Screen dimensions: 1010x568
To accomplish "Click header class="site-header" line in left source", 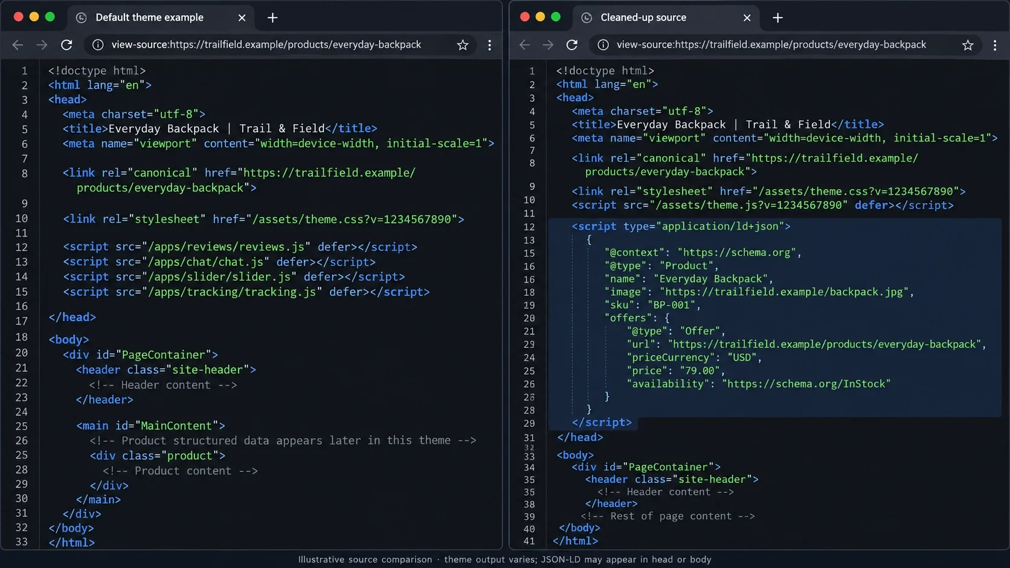I will [x=166, y=369].
